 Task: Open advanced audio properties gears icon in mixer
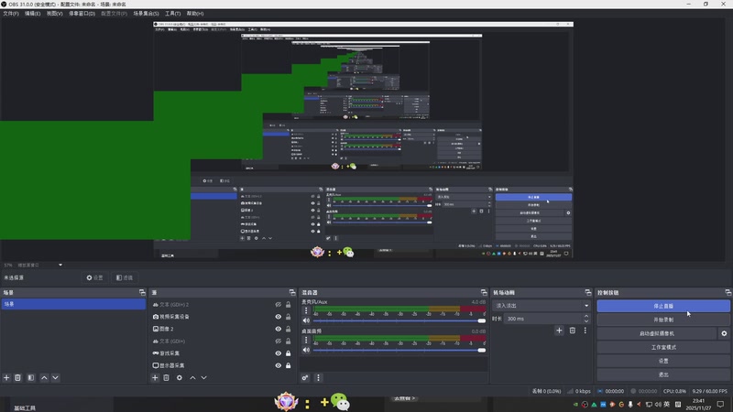pos(305,377)
